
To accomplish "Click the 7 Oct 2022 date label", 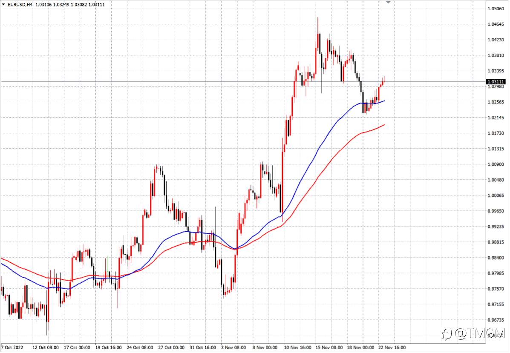I will click(x=12, y=347).
